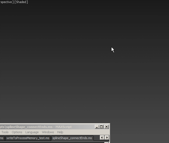Click the Perspective viewport label
The height and width of the screenshot is (143, 169).
[x=7, y=2]
